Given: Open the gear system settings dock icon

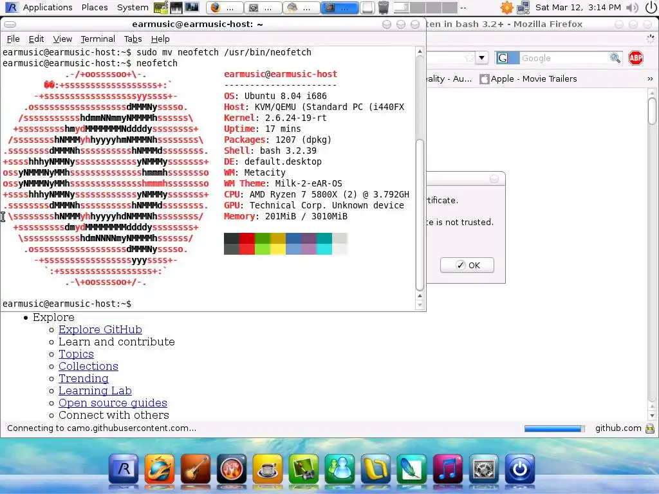Looking at the screenshot, I should (x=484, y=469).
